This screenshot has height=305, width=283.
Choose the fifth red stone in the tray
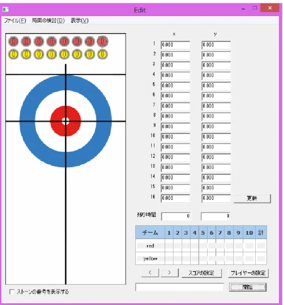point(64,42)
